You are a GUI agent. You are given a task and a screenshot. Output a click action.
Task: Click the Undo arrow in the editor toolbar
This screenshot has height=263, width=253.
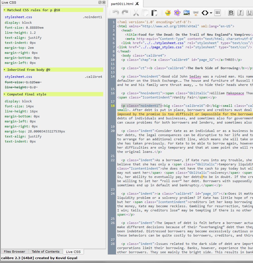click(x=116, y=13)
